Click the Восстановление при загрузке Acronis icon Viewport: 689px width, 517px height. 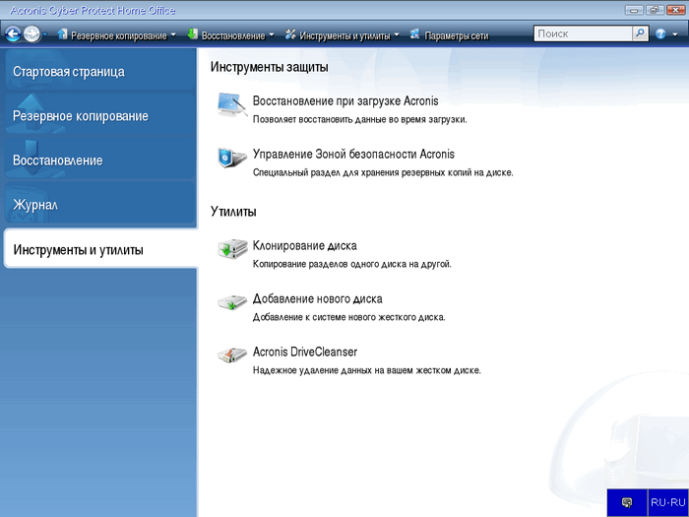coord(231,105)
